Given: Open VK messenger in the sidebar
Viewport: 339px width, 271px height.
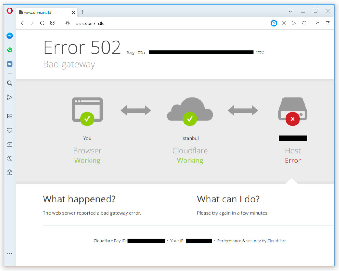Looking at the screenshot, I should click(10, 64).
